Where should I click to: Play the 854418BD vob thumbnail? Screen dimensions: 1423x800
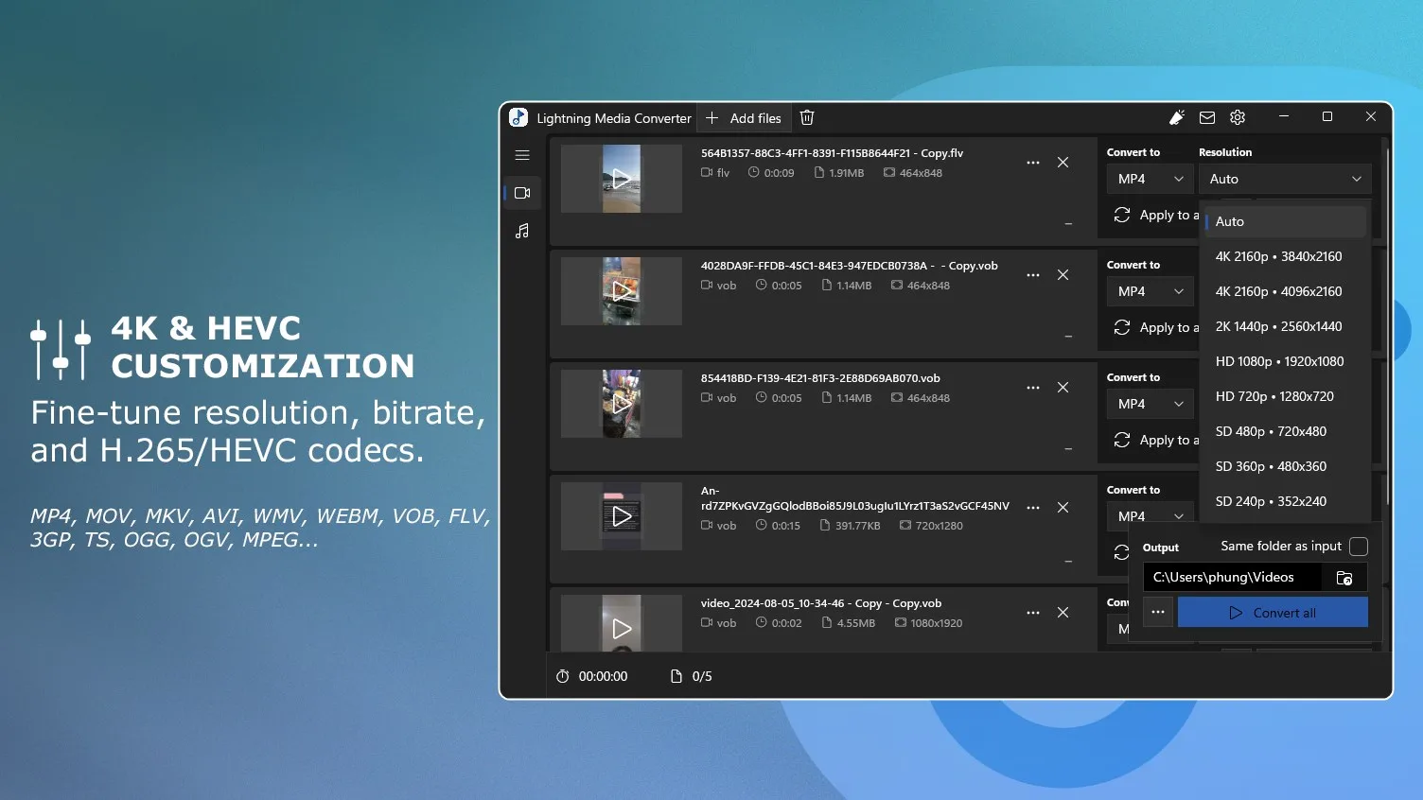tap(622, 404)
